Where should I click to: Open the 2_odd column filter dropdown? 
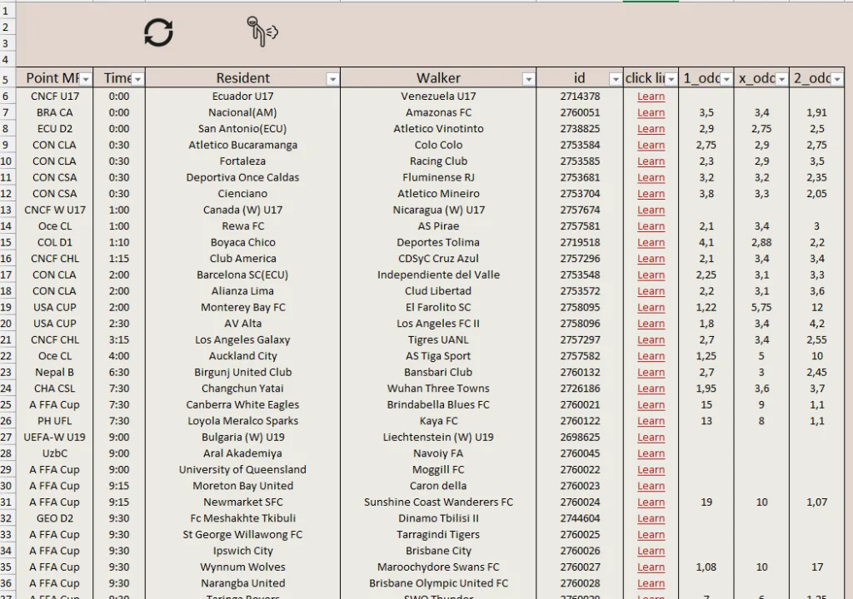[x=837, y=79]
